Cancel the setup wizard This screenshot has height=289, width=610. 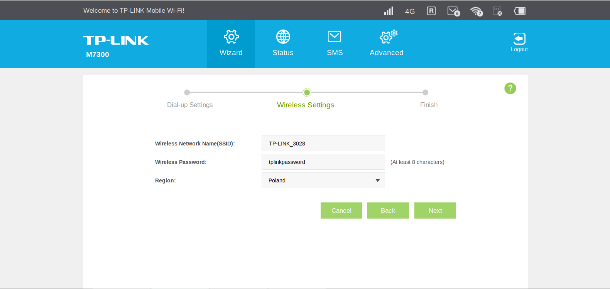(341, 210)
